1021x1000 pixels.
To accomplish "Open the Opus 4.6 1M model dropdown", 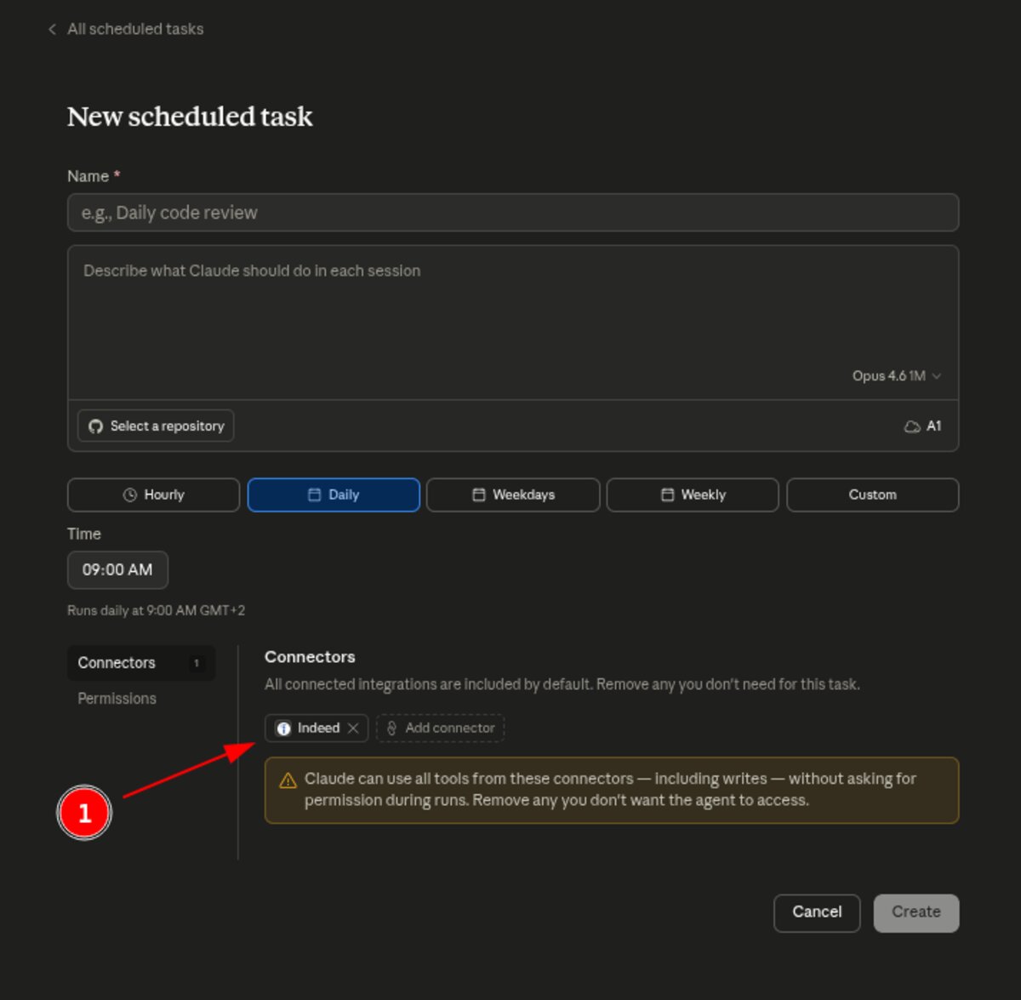I will click(896, 375).
